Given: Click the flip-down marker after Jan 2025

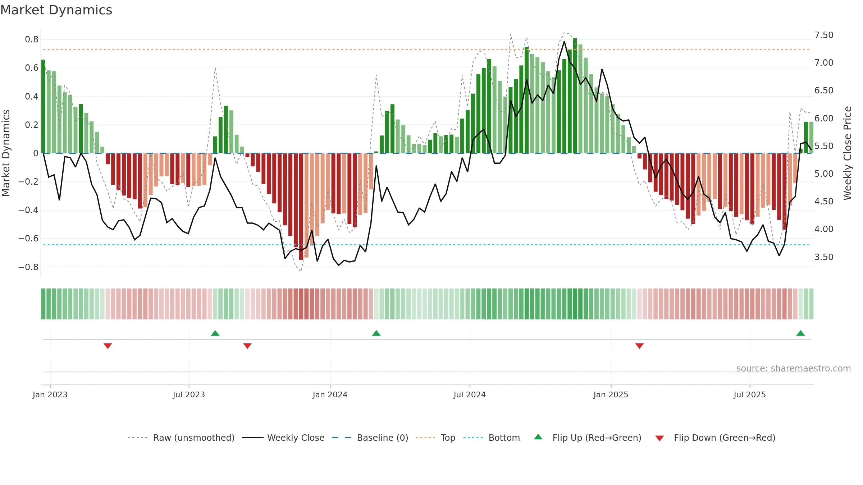Looking at the screenshot, I should coord(639,346).
